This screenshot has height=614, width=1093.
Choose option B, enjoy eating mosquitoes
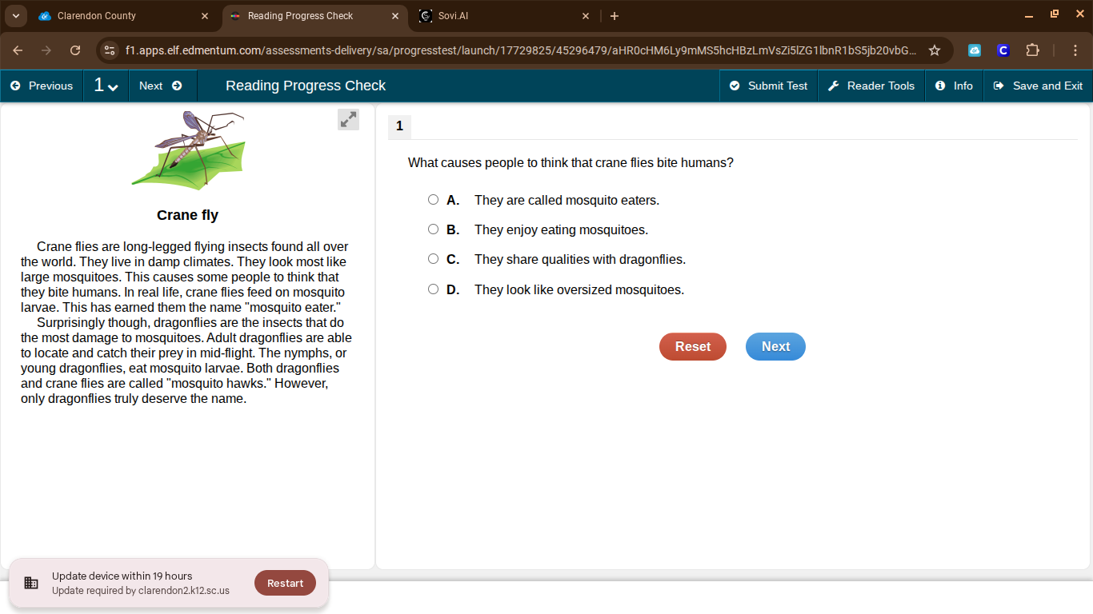coord(433,229)
